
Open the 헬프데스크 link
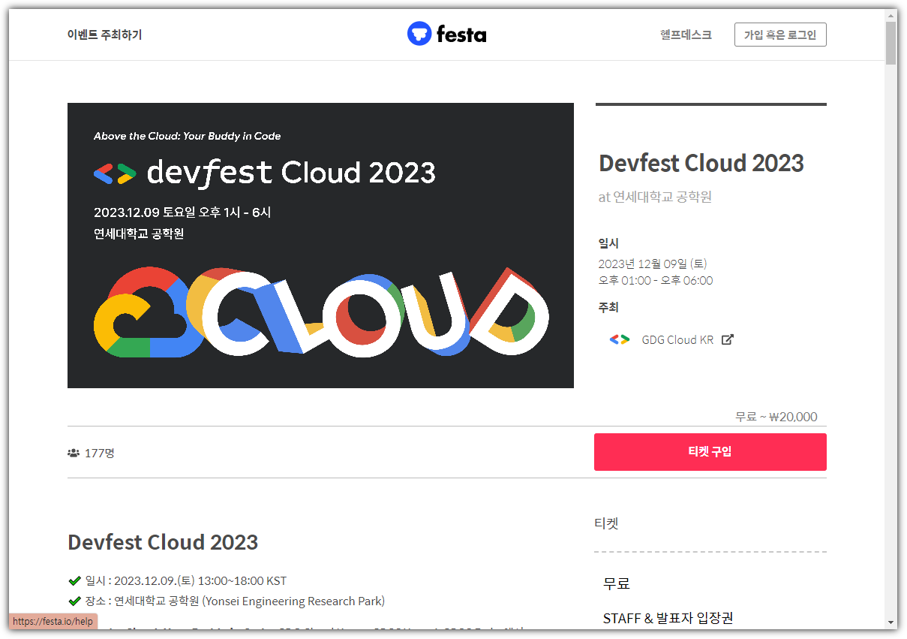(686, 35)
